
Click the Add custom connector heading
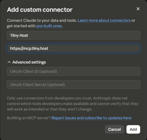pos(40,9)
